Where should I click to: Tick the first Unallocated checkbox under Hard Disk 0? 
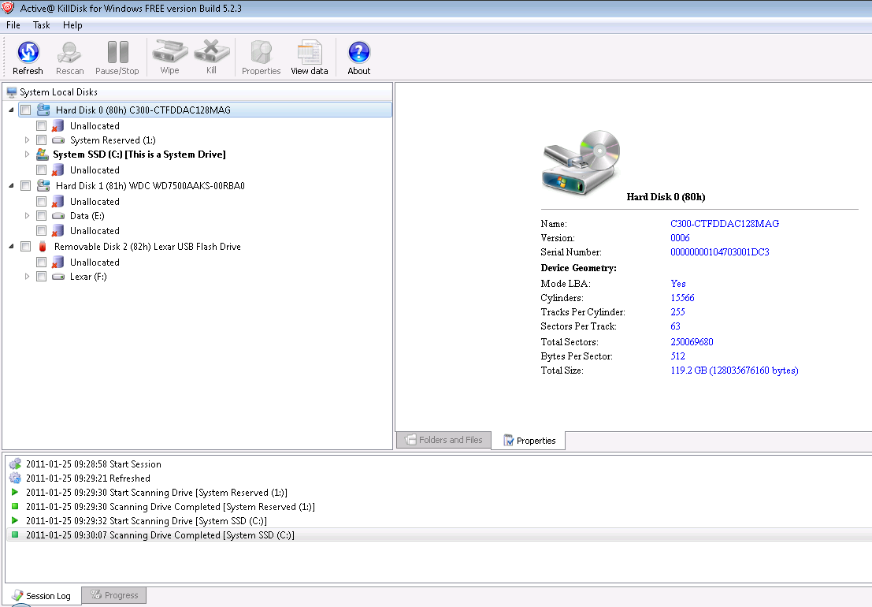(x=41, y=126)
